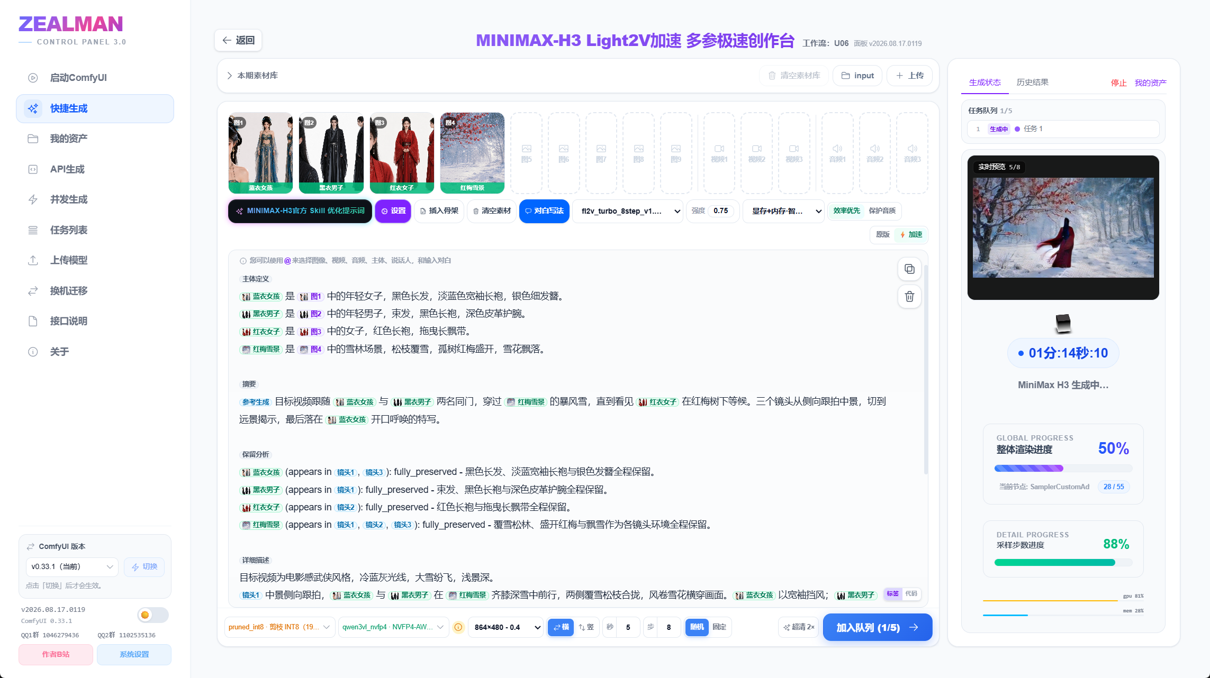The height and width of the screenshot is (678, 1210).
Task: Switch to the 历史结果 tab
Action: [x=1032, y=83]
